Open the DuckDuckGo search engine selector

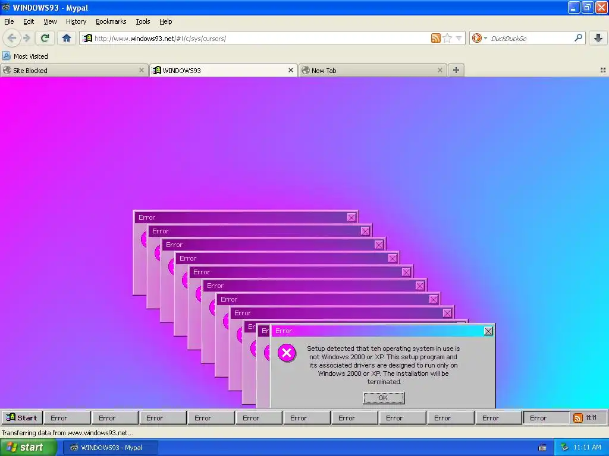click(479, 38)
